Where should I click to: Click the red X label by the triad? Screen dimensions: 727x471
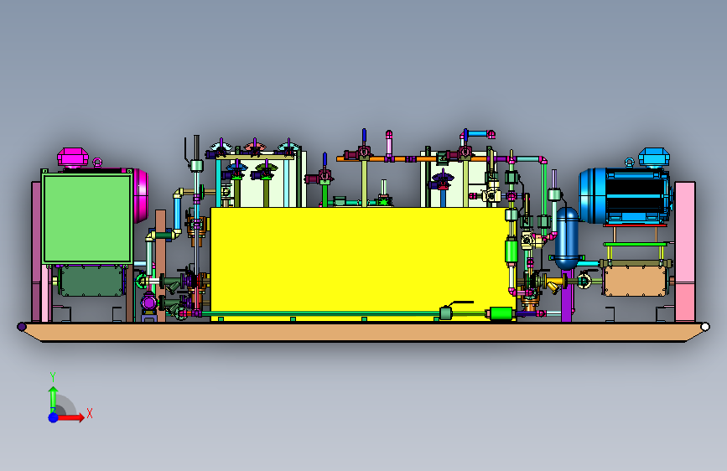point(90,413)
